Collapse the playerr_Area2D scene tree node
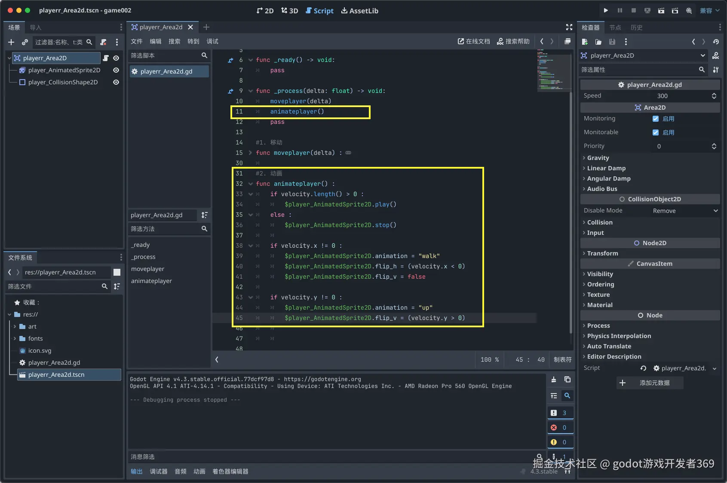This screenshot has width=727, height=483. click(9, 58)
